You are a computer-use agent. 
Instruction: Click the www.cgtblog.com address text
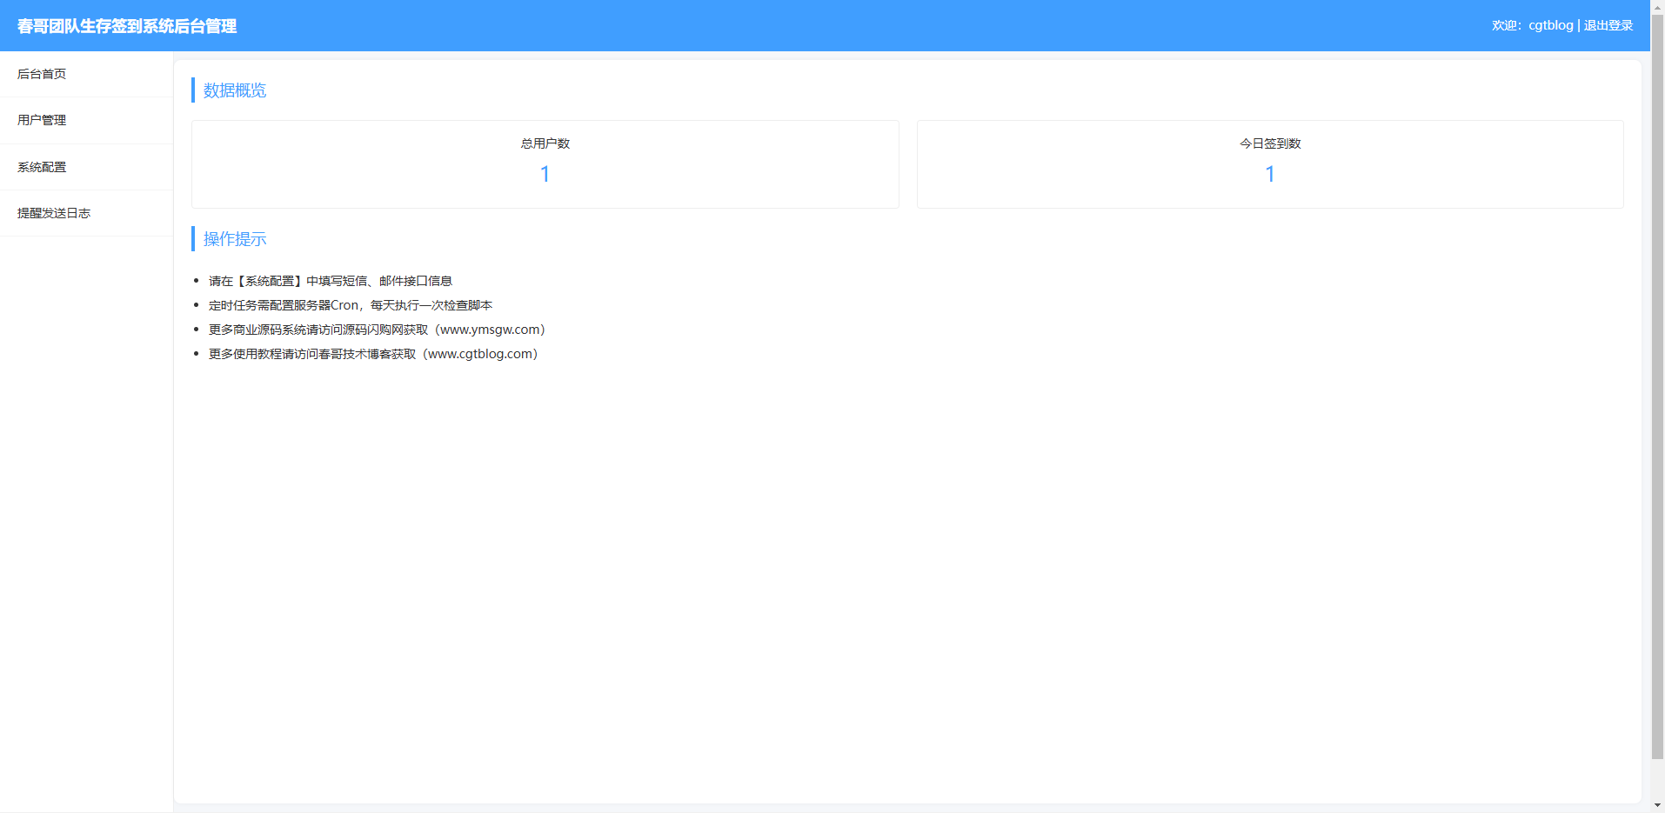coord(481,354)
